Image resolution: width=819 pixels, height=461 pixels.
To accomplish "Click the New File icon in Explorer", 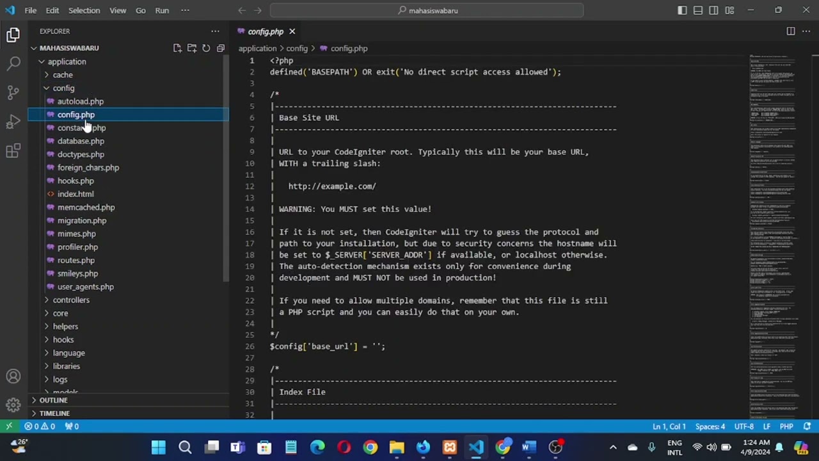I will click(177, 48).
